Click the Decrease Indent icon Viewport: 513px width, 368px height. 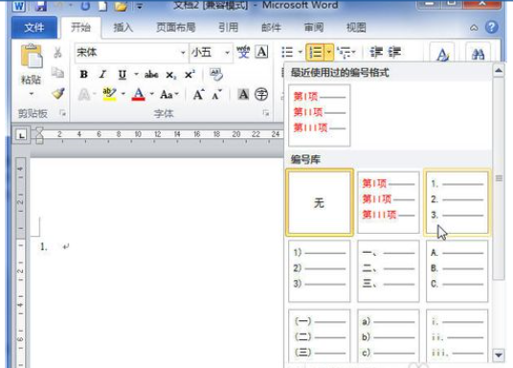(376, 52)
